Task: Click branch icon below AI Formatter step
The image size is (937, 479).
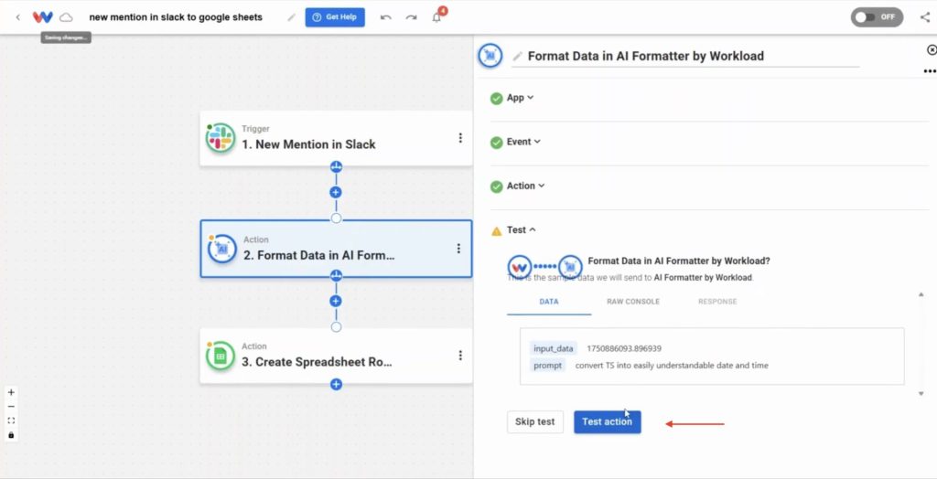Action: click(x=336, y=275)
